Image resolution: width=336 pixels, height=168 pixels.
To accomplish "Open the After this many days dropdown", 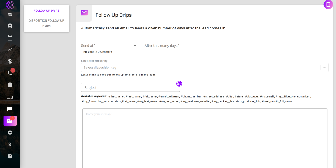I will pos(164,46).
